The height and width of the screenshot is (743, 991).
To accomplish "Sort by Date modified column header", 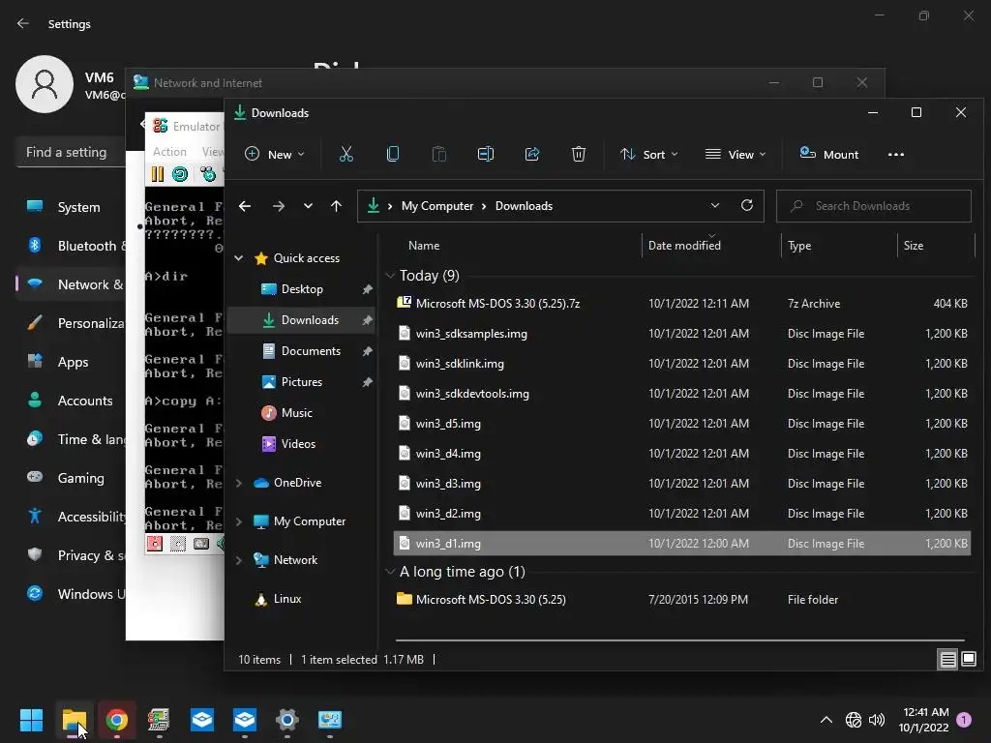I will [x=684, y=245].
